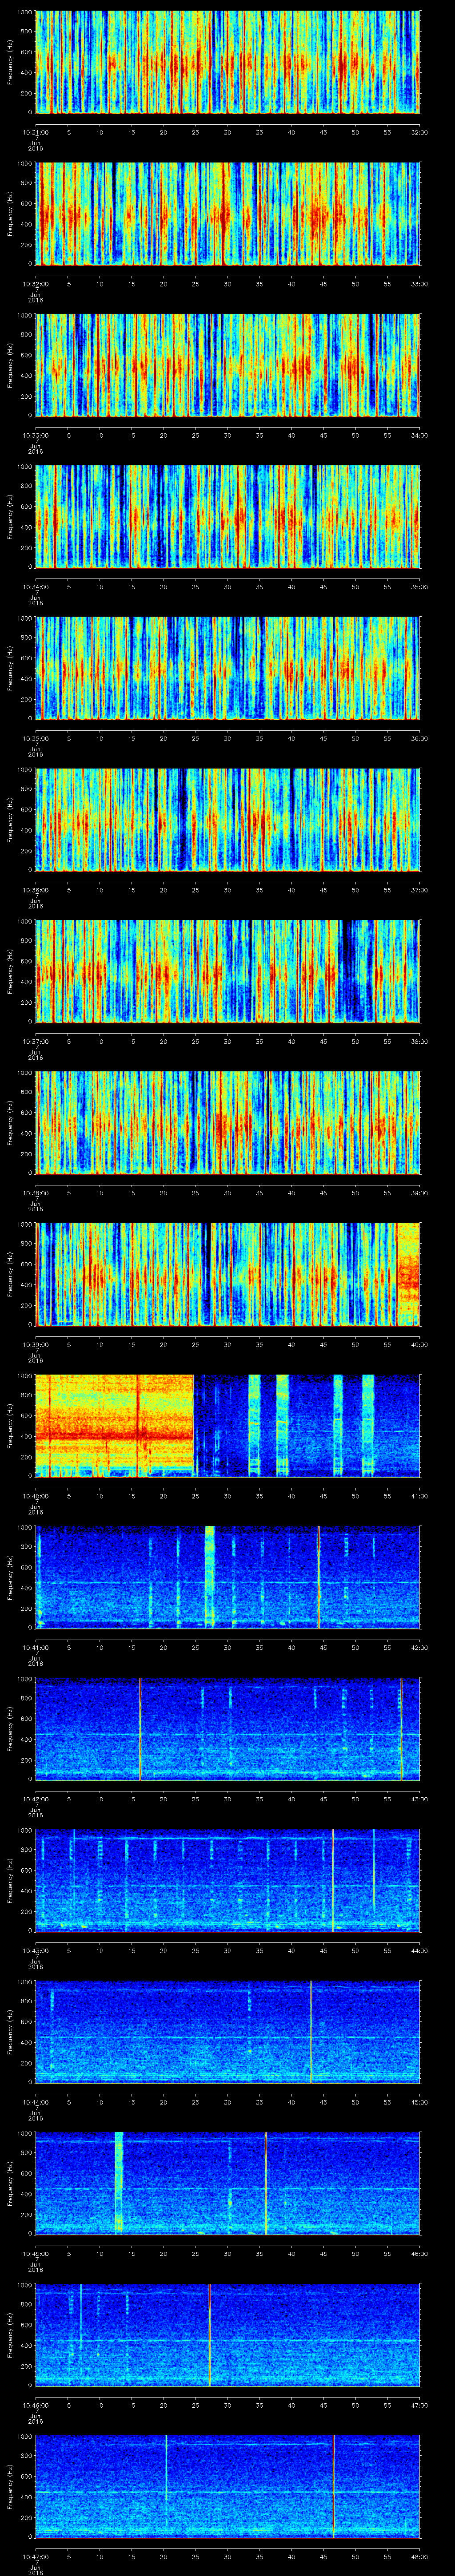Click the 10:39:00 row start time label
The image size is (455, 2576).
pyautogui.click(x=36, y=1345)
